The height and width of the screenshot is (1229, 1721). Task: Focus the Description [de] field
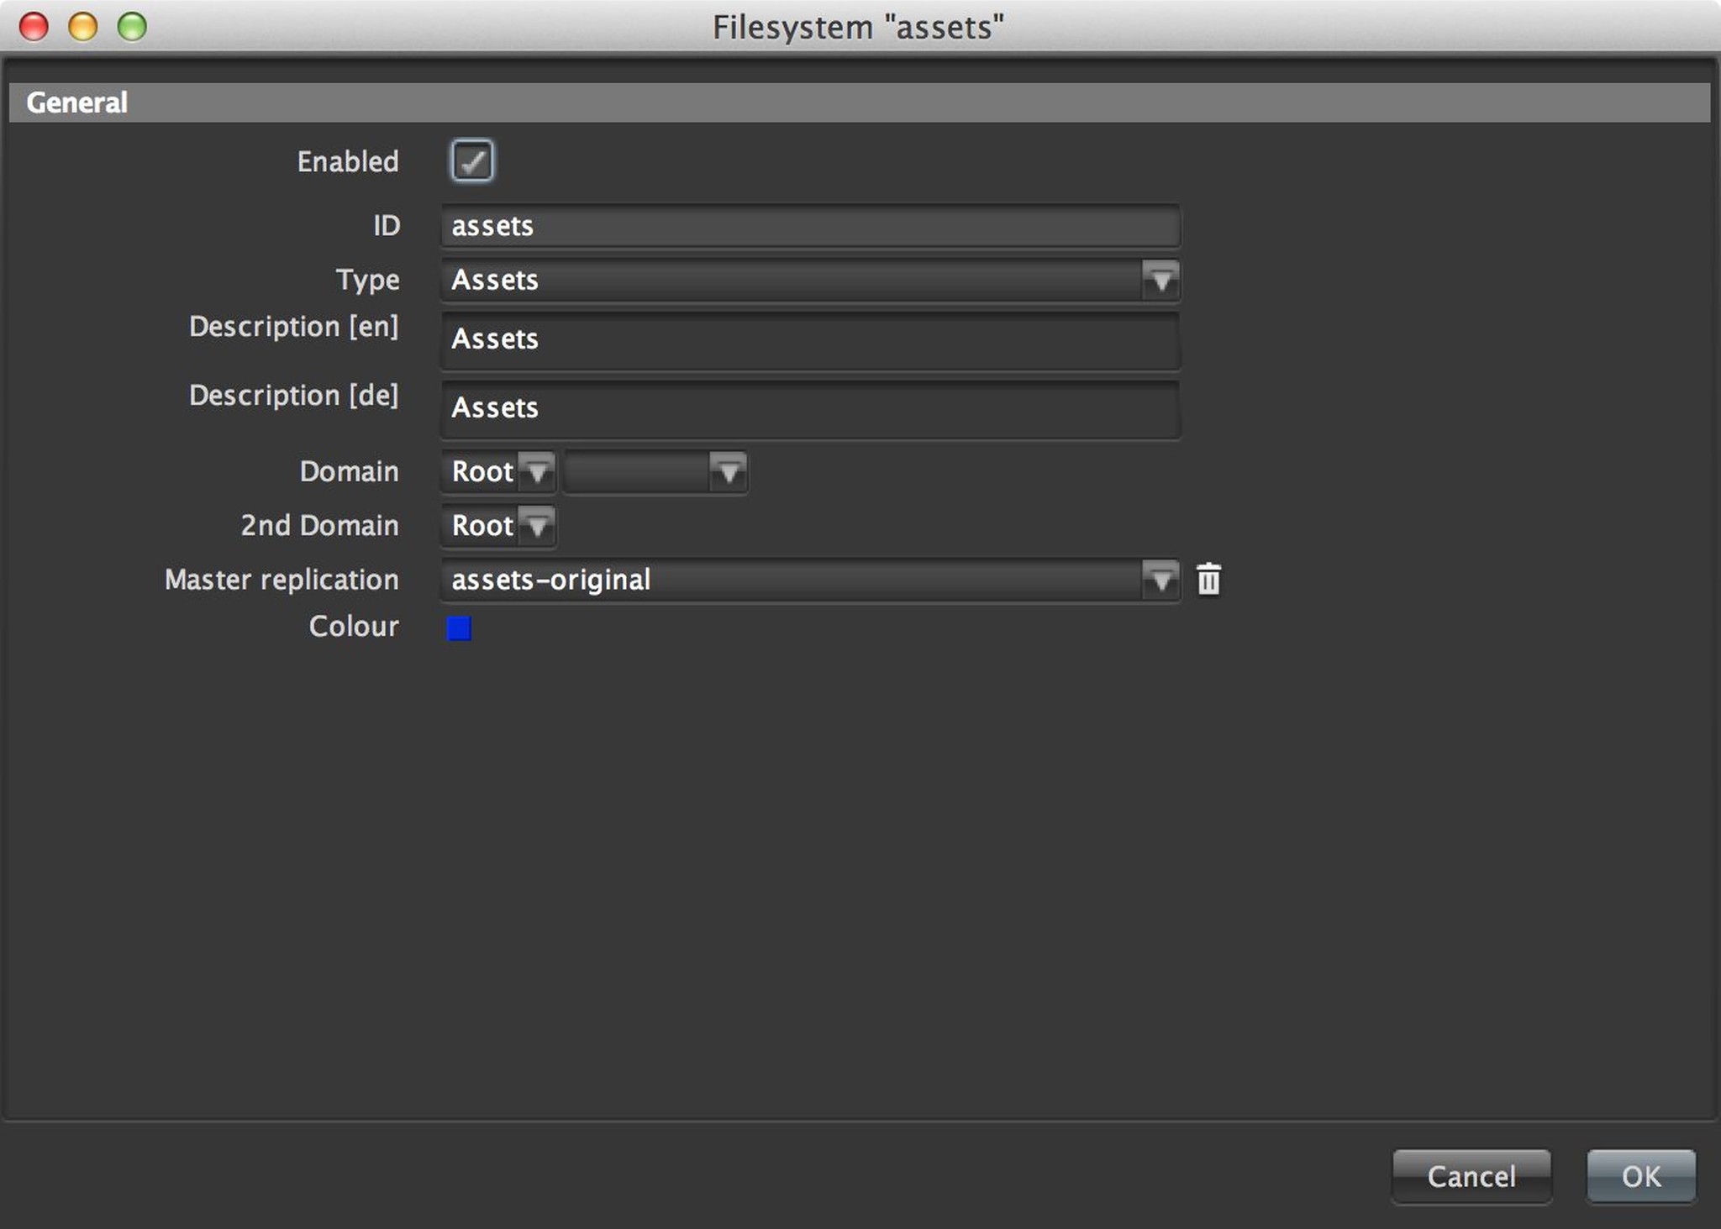pyautogui.click(x=810, y=409)
